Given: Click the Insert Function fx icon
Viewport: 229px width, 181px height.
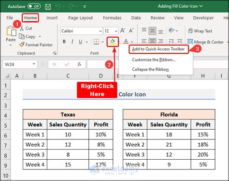Looking at the screenshot, I should [79, 64].
